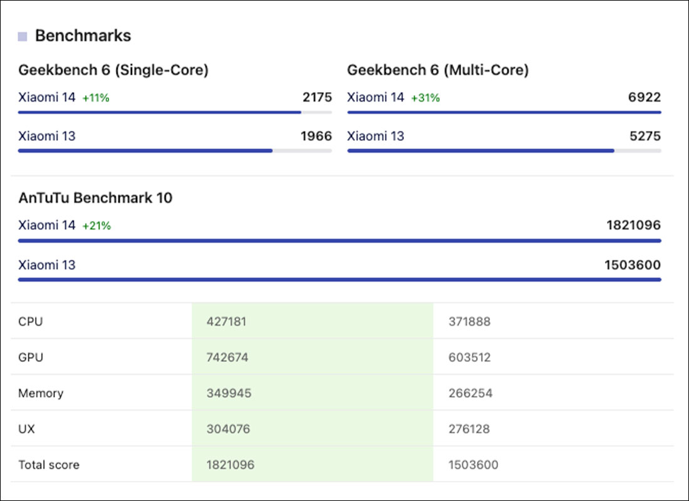Click the bold AnTuTu score 1821096 above the bar

pyautogui.click(x=634, y=225)
